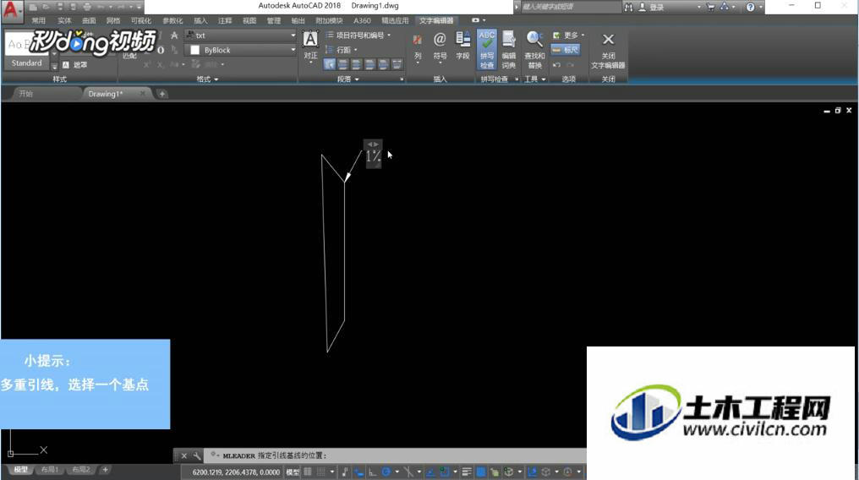Open the AutoCAD application menu logo
This screenshot has height=480, width=859.
(x=11, y=10)
